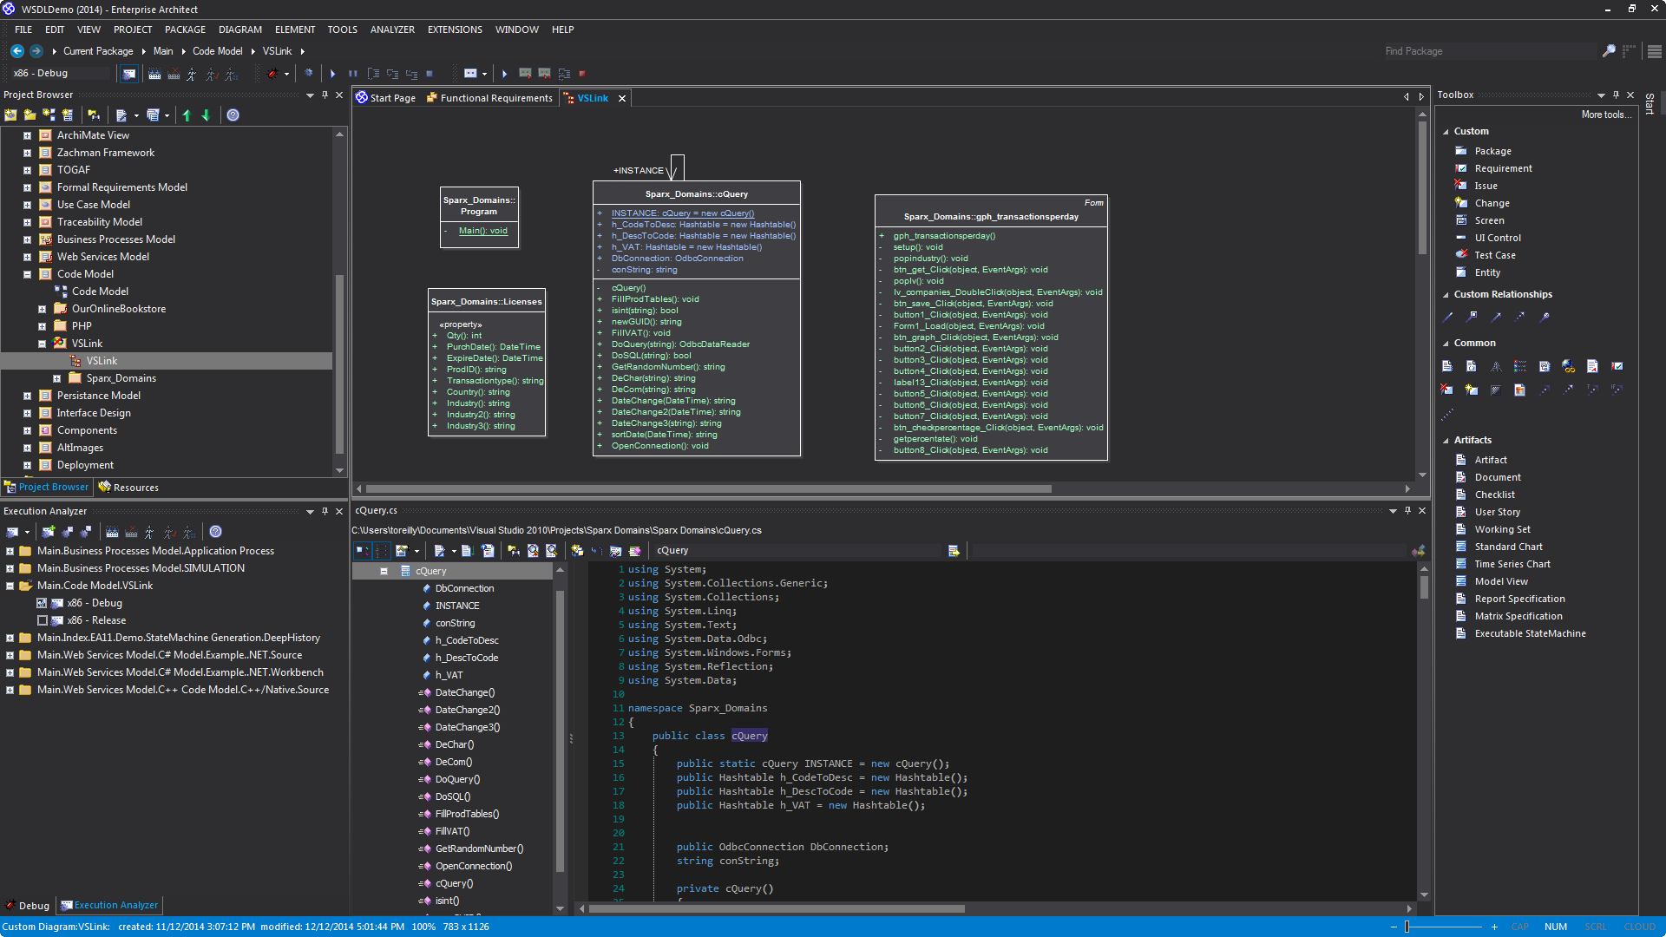1666x937 pixels.
Task: Switch to the Start Page tab
Action: pos(386,98)
